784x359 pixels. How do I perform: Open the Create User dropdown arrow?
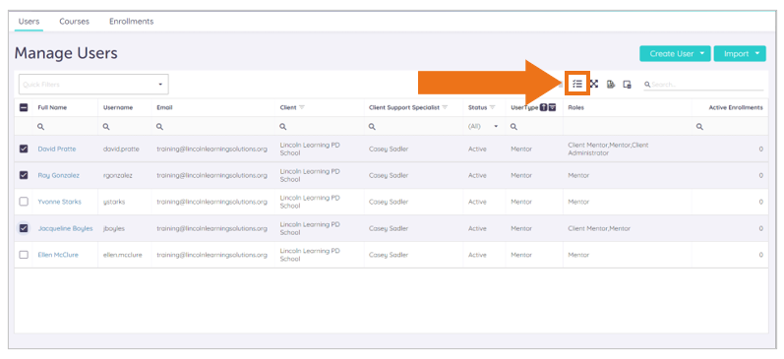click(x=702, y=53)
